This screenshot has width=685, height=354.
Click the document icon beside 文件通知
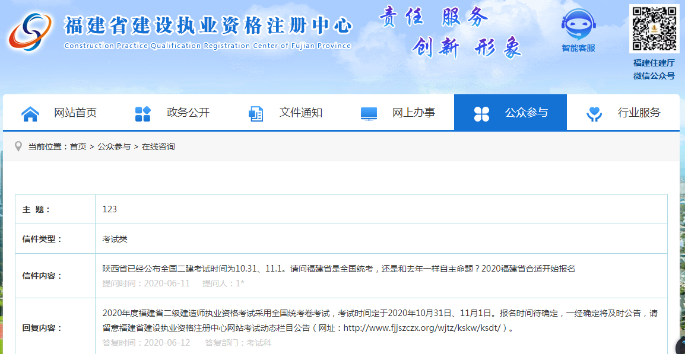256,113
